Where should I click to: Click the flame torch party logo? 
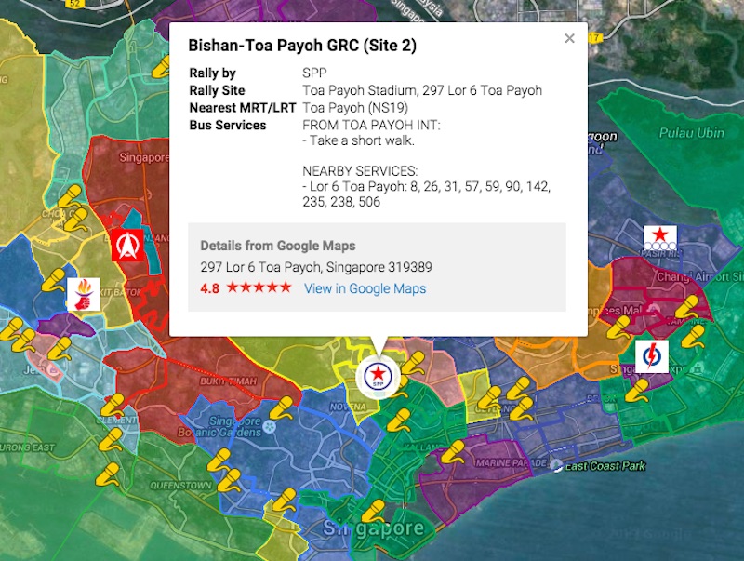tap(82, 295)
